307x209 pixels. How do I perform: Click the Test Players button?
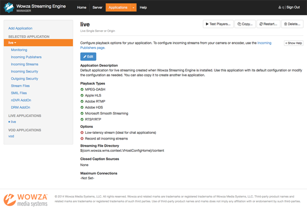coord(218,24)
